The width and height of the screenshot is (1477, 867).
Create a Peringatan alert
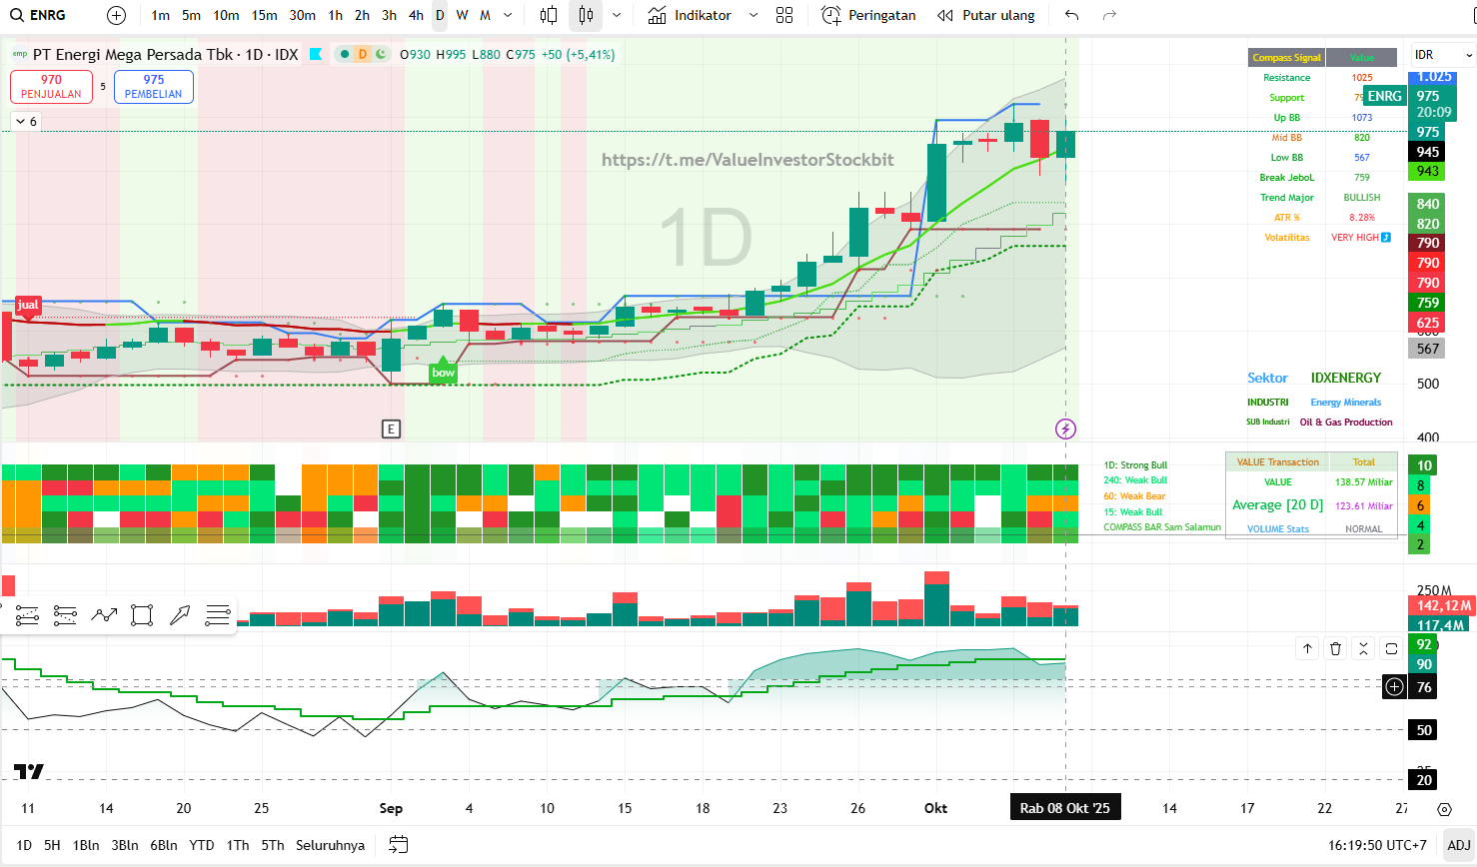pyautogui.click(x=868, y=15)
